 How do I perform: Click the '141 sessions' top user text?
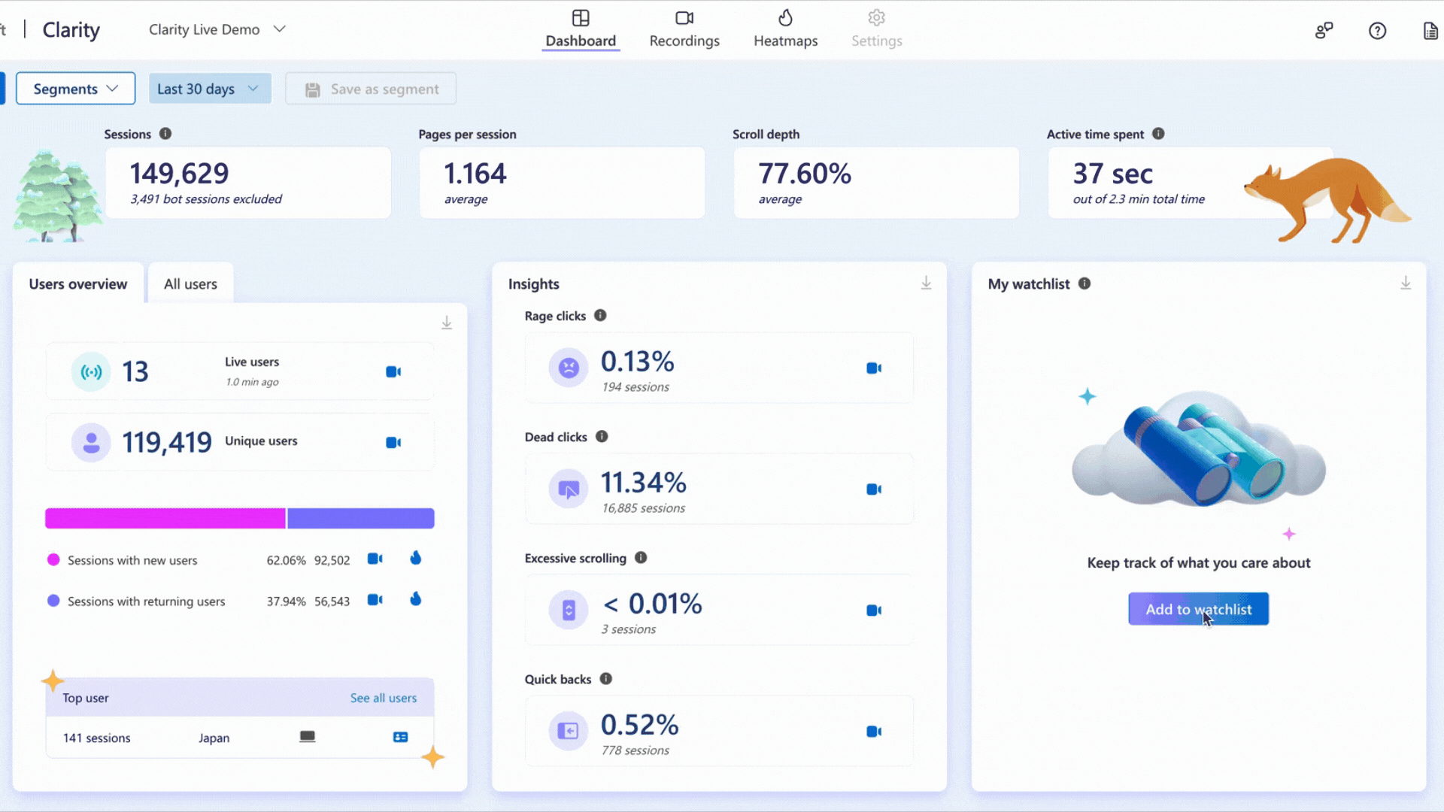coord(97,738)
